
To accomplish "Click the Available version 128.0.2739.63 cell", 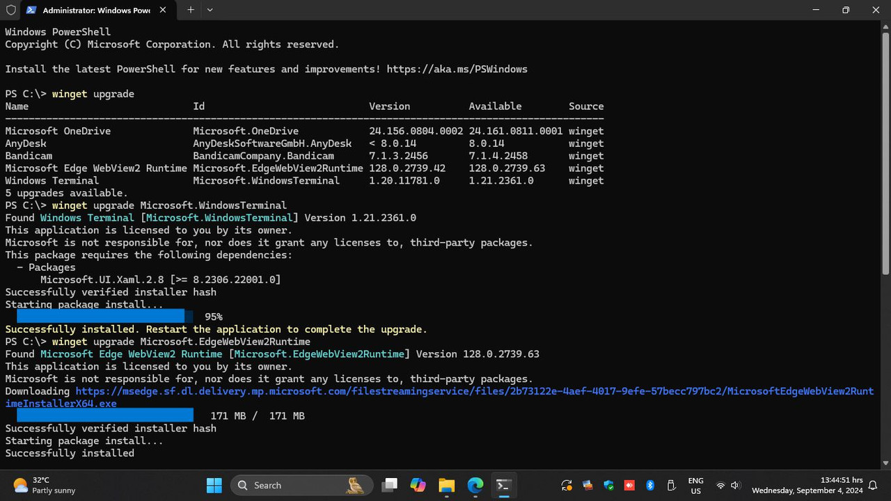I will point(507,168).
